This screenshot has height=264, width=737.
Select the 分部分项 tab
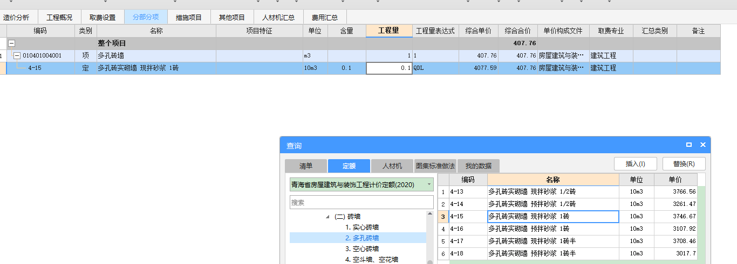(146, 17)
